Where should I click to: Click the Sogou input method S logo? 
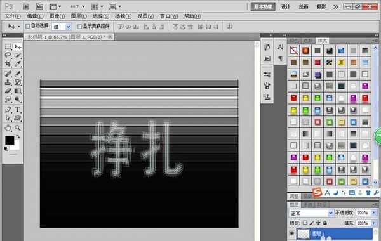point(317,192)
